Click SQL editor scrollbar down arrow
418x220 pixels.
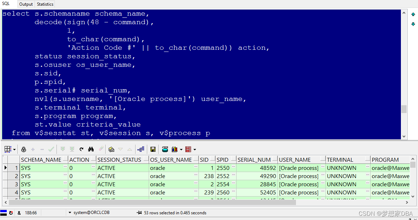(x=404, y=136)
